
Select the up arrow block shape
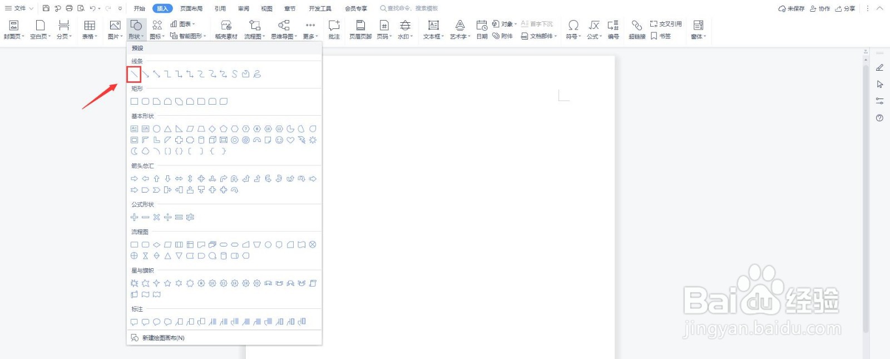click(156, 179)
